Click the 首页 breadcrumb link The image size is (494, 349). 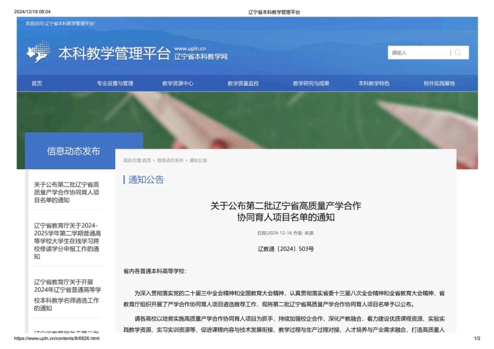click(146, 160)
